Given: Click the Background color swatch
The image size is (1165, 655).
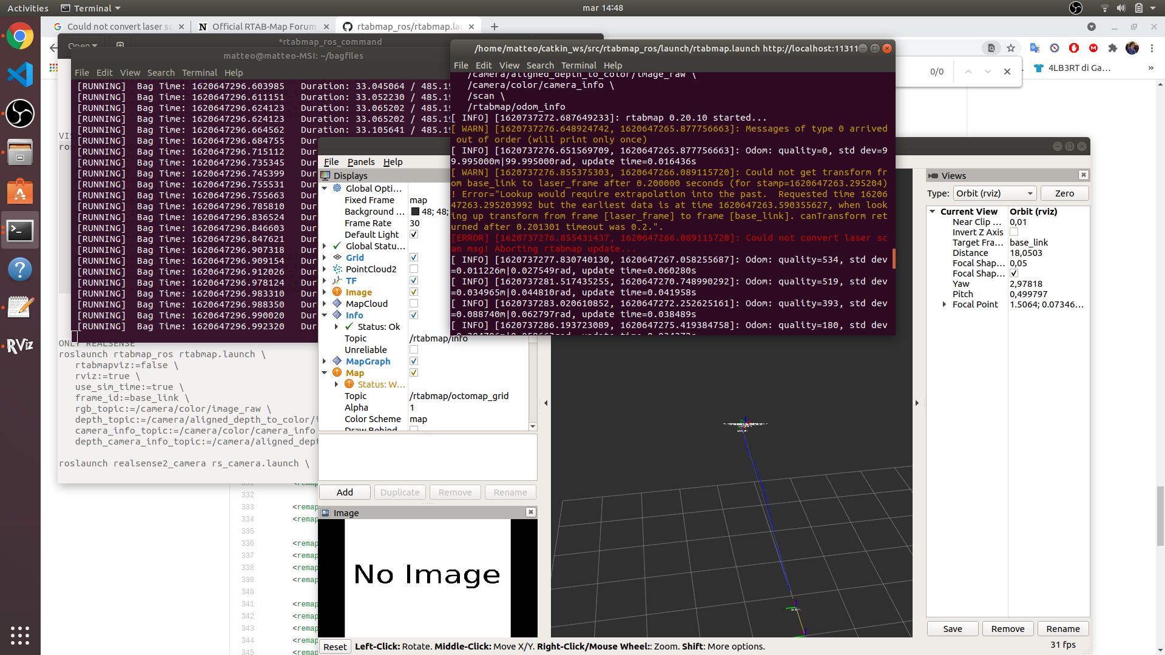Looking at the screenshot, I should 416,212.
